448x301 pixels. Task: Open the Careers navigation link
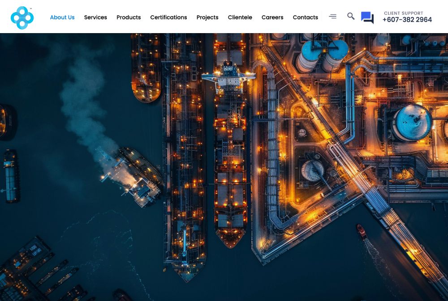pos(272,17)
